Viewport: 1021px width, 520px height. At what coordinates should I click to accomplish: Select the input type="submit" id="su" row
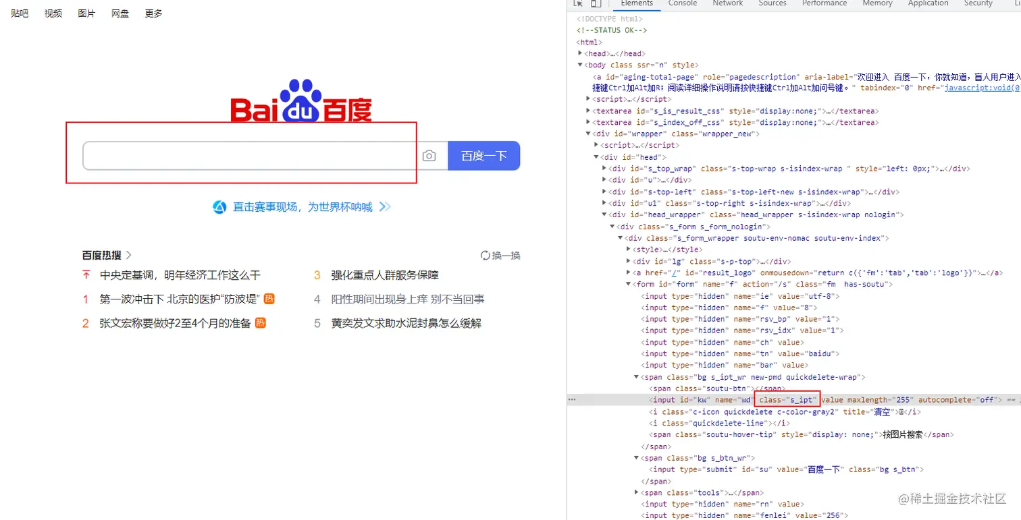pos(787,469)
